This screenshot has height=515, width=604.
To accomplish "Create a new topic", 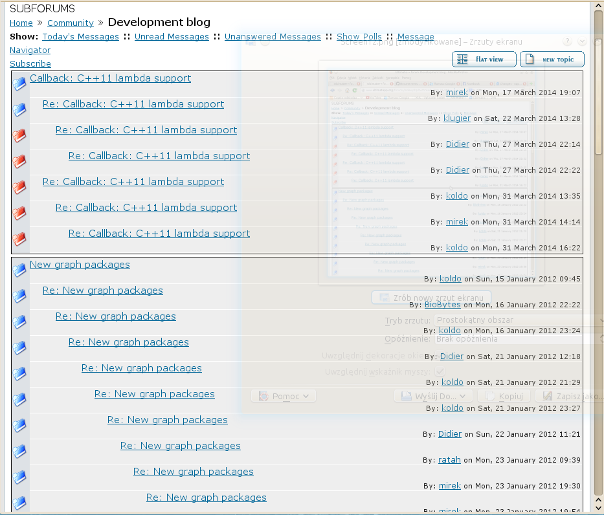I will coord(552,60).
